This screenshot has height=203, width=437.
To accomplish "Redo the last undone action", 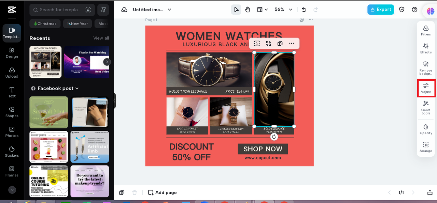I will [x=316, y=10].
